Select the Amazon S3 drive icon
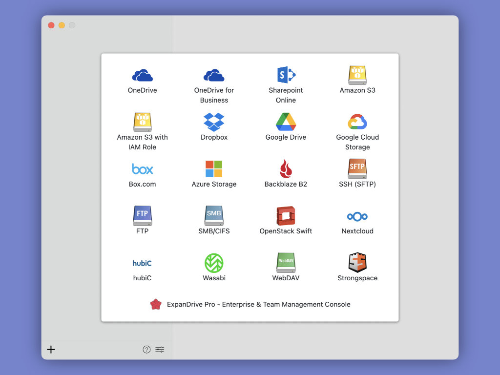The height and width of the screenshot is (375, 500). (x=357, y=75)
